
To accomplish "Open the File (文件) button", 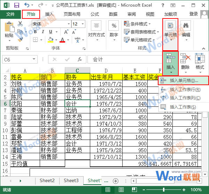I will coord(10,14).
